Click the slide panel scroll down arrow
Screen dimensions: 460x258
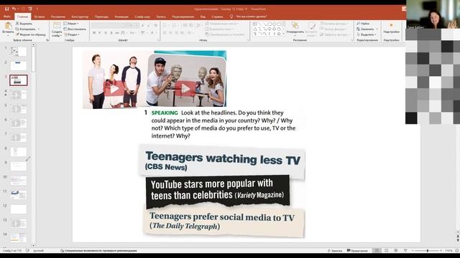[x=33, y=246]
